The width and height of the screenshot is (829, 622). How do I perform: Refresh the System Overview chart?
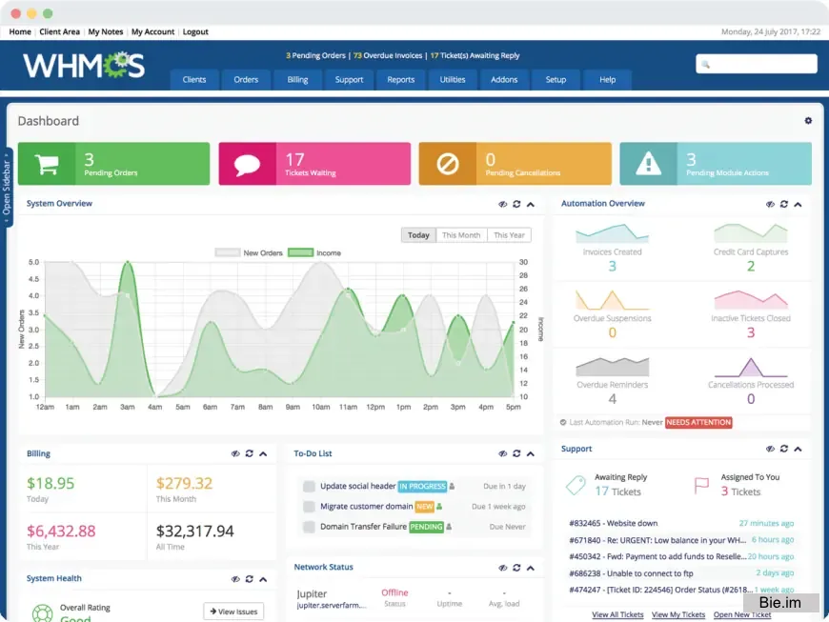point(516,204)
